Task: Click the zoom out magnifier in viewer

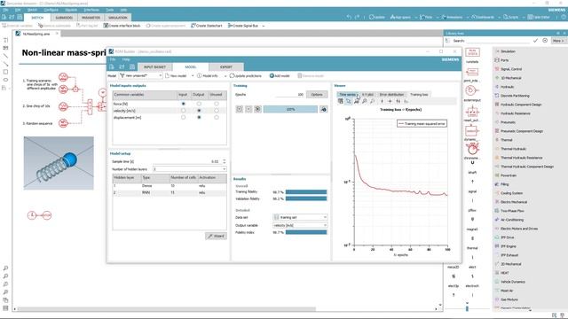Action: click(x=373, y=102)
